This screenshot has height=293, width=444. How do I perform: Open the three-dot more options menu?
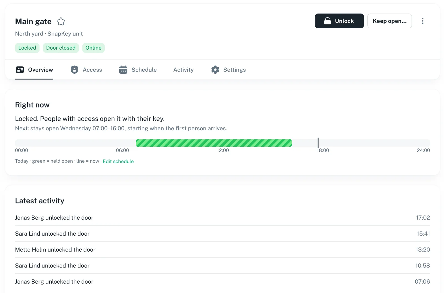[x=422, y=21]
